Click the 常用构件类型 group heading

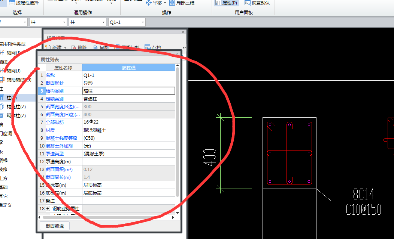(13, 44)
